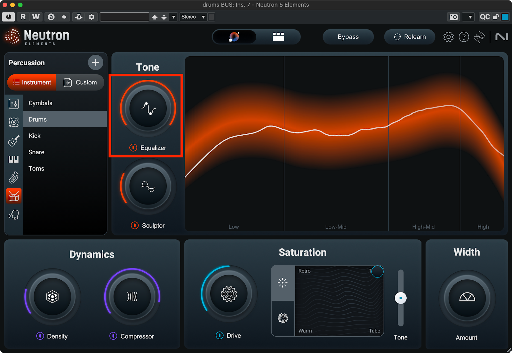
Task: Select the mixer sliders category icon
Action: pos(14,104)
